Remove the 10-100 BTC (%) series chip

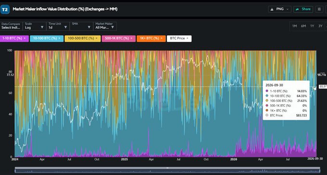[59, 38]
